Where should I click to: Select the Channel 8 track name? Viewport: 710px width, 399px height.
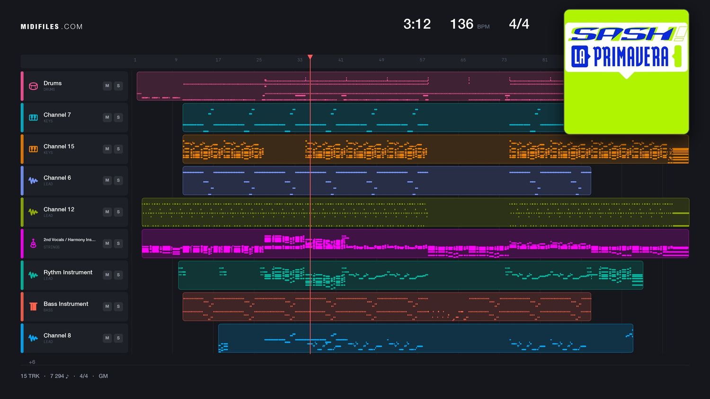pyautogui.click(x=57, y=336)
